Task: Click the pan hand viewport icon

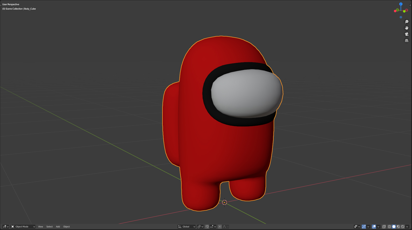Action: click(407, 28)
